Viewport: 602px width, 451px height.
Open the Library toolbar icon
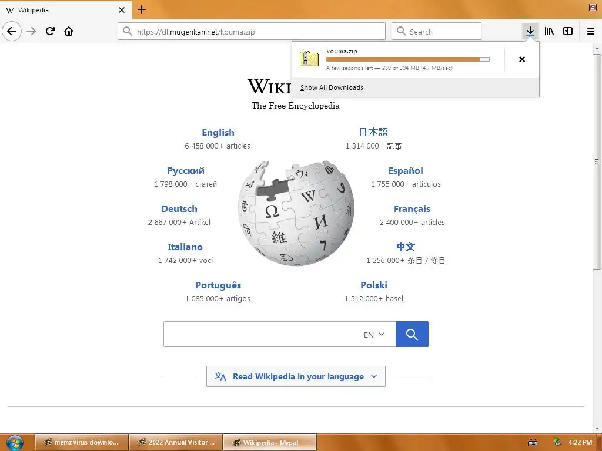point(549,31)
